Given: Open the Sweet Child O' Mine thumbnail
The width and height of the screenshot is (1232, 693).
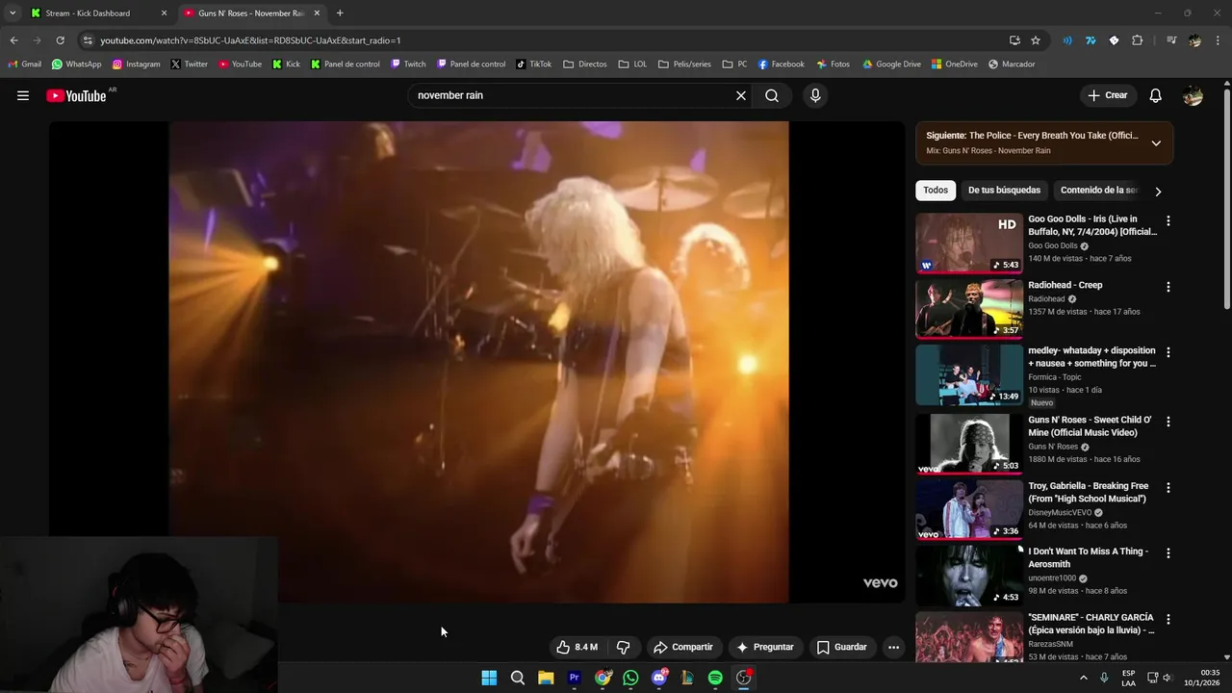Looking at the screenshot, I should [x=969, y=444].
